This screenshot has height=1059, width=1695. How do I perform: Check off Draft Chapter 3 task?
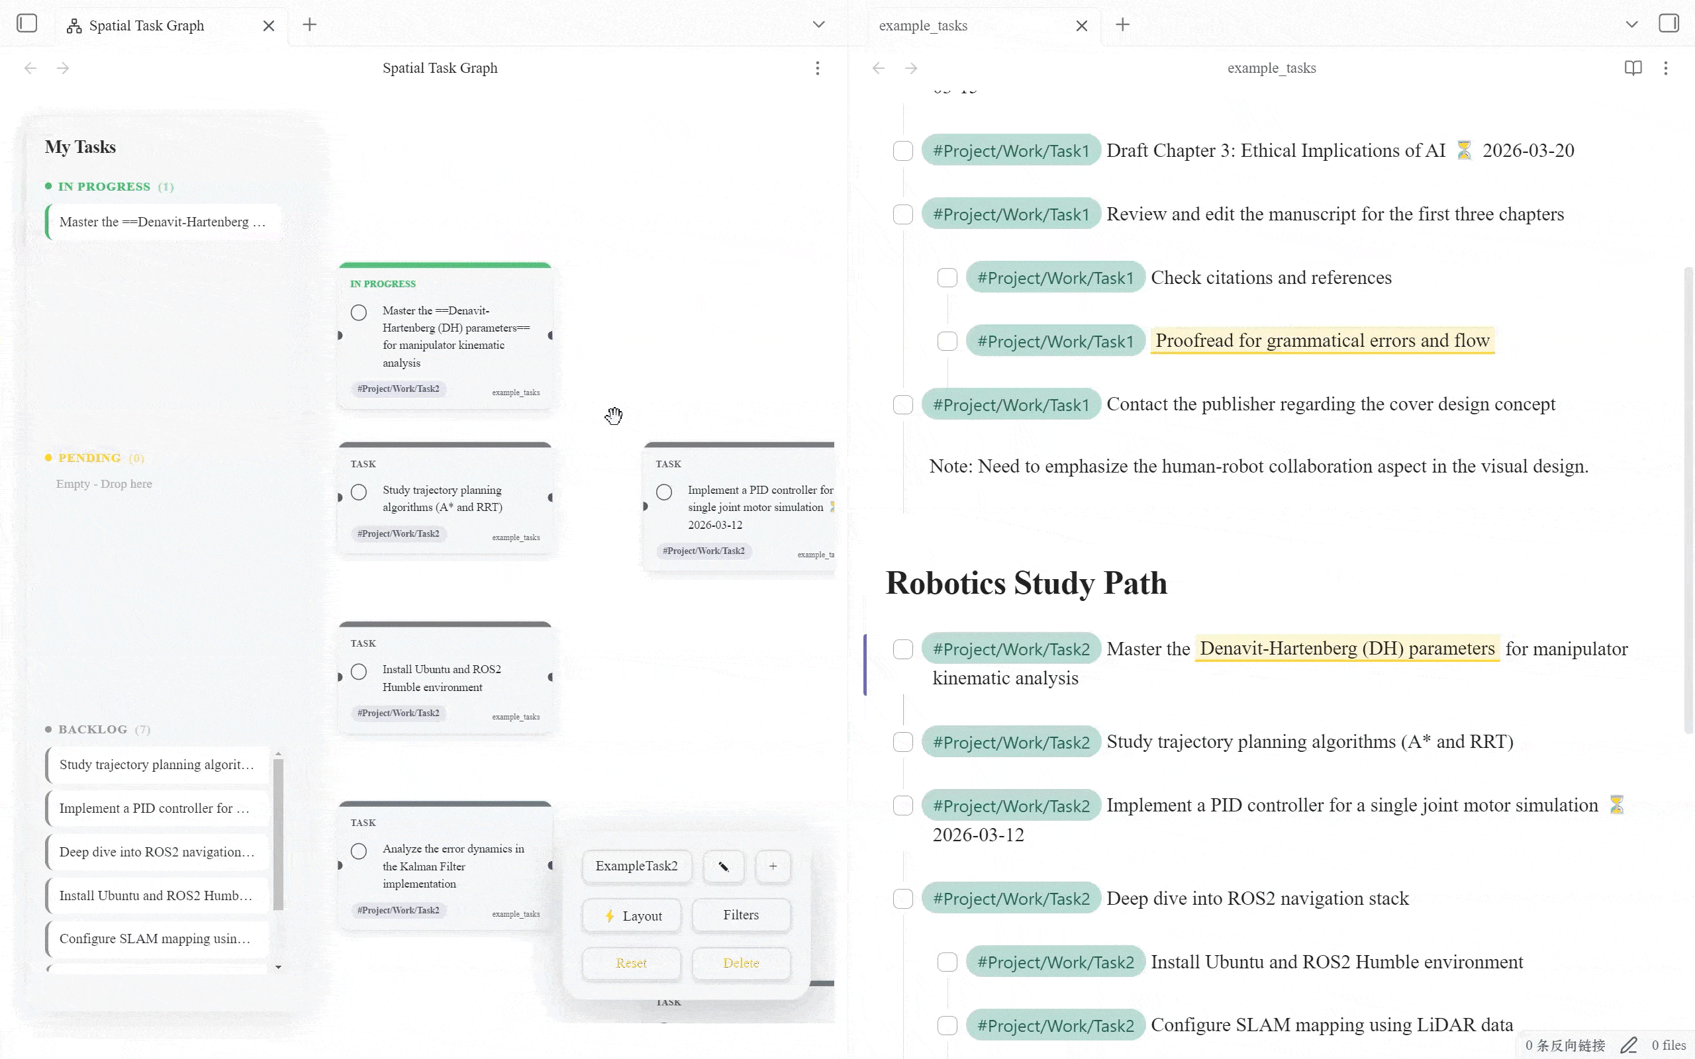point(903,152)
